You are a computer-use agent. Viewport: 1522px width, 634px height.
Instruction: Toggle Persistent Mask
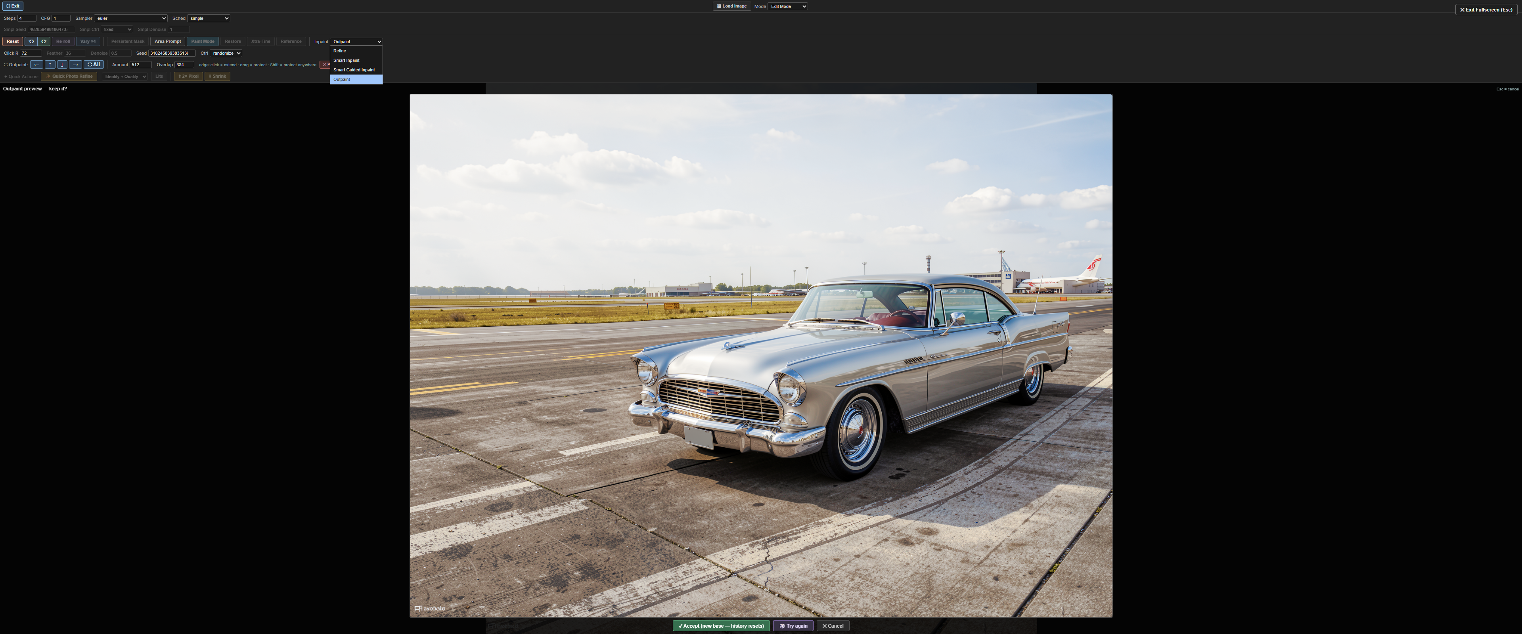[x=128, y=41]
